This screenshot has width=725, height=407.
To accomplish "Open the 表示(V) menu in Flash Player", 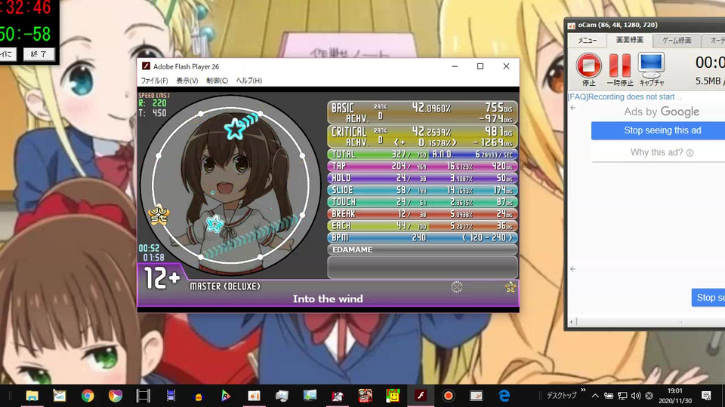I will pyautogui.click(x=187, y=81).
